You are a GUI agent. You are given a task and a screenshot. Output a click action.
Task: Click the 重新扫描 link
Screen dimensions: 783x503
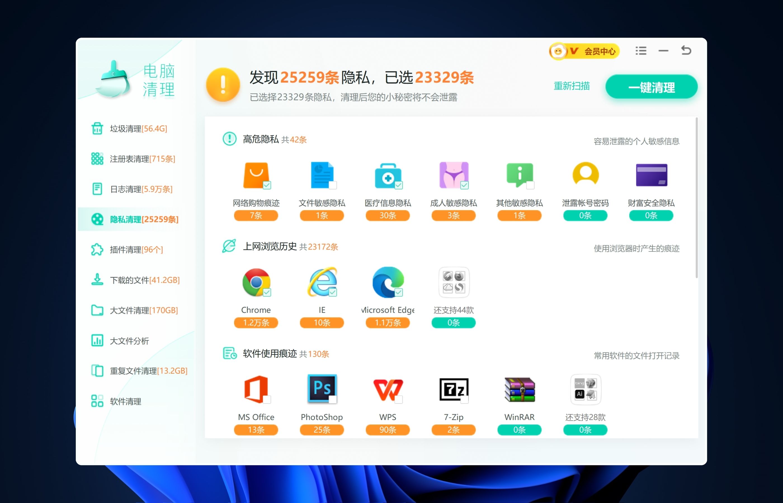click(572, 86)
